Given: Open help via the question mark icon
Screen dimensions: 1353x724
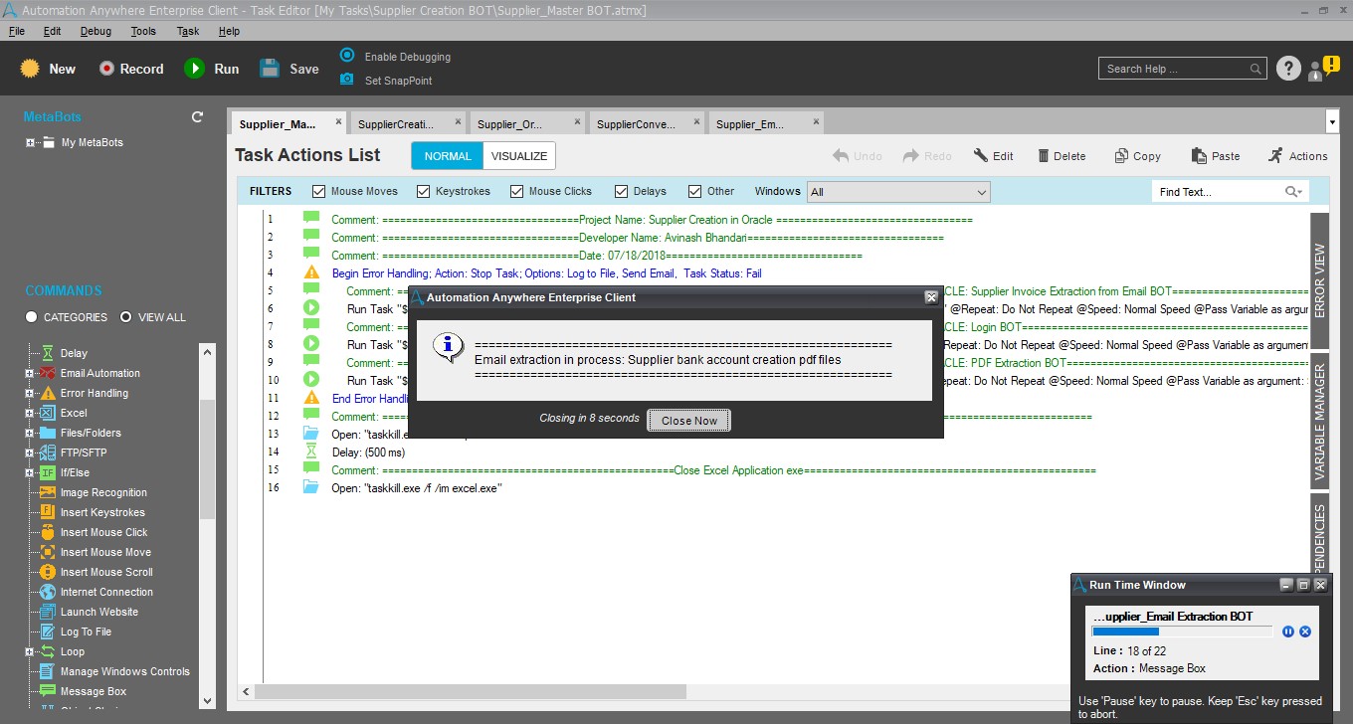Looking at the screenshot, I should [x=1288, y=69].
